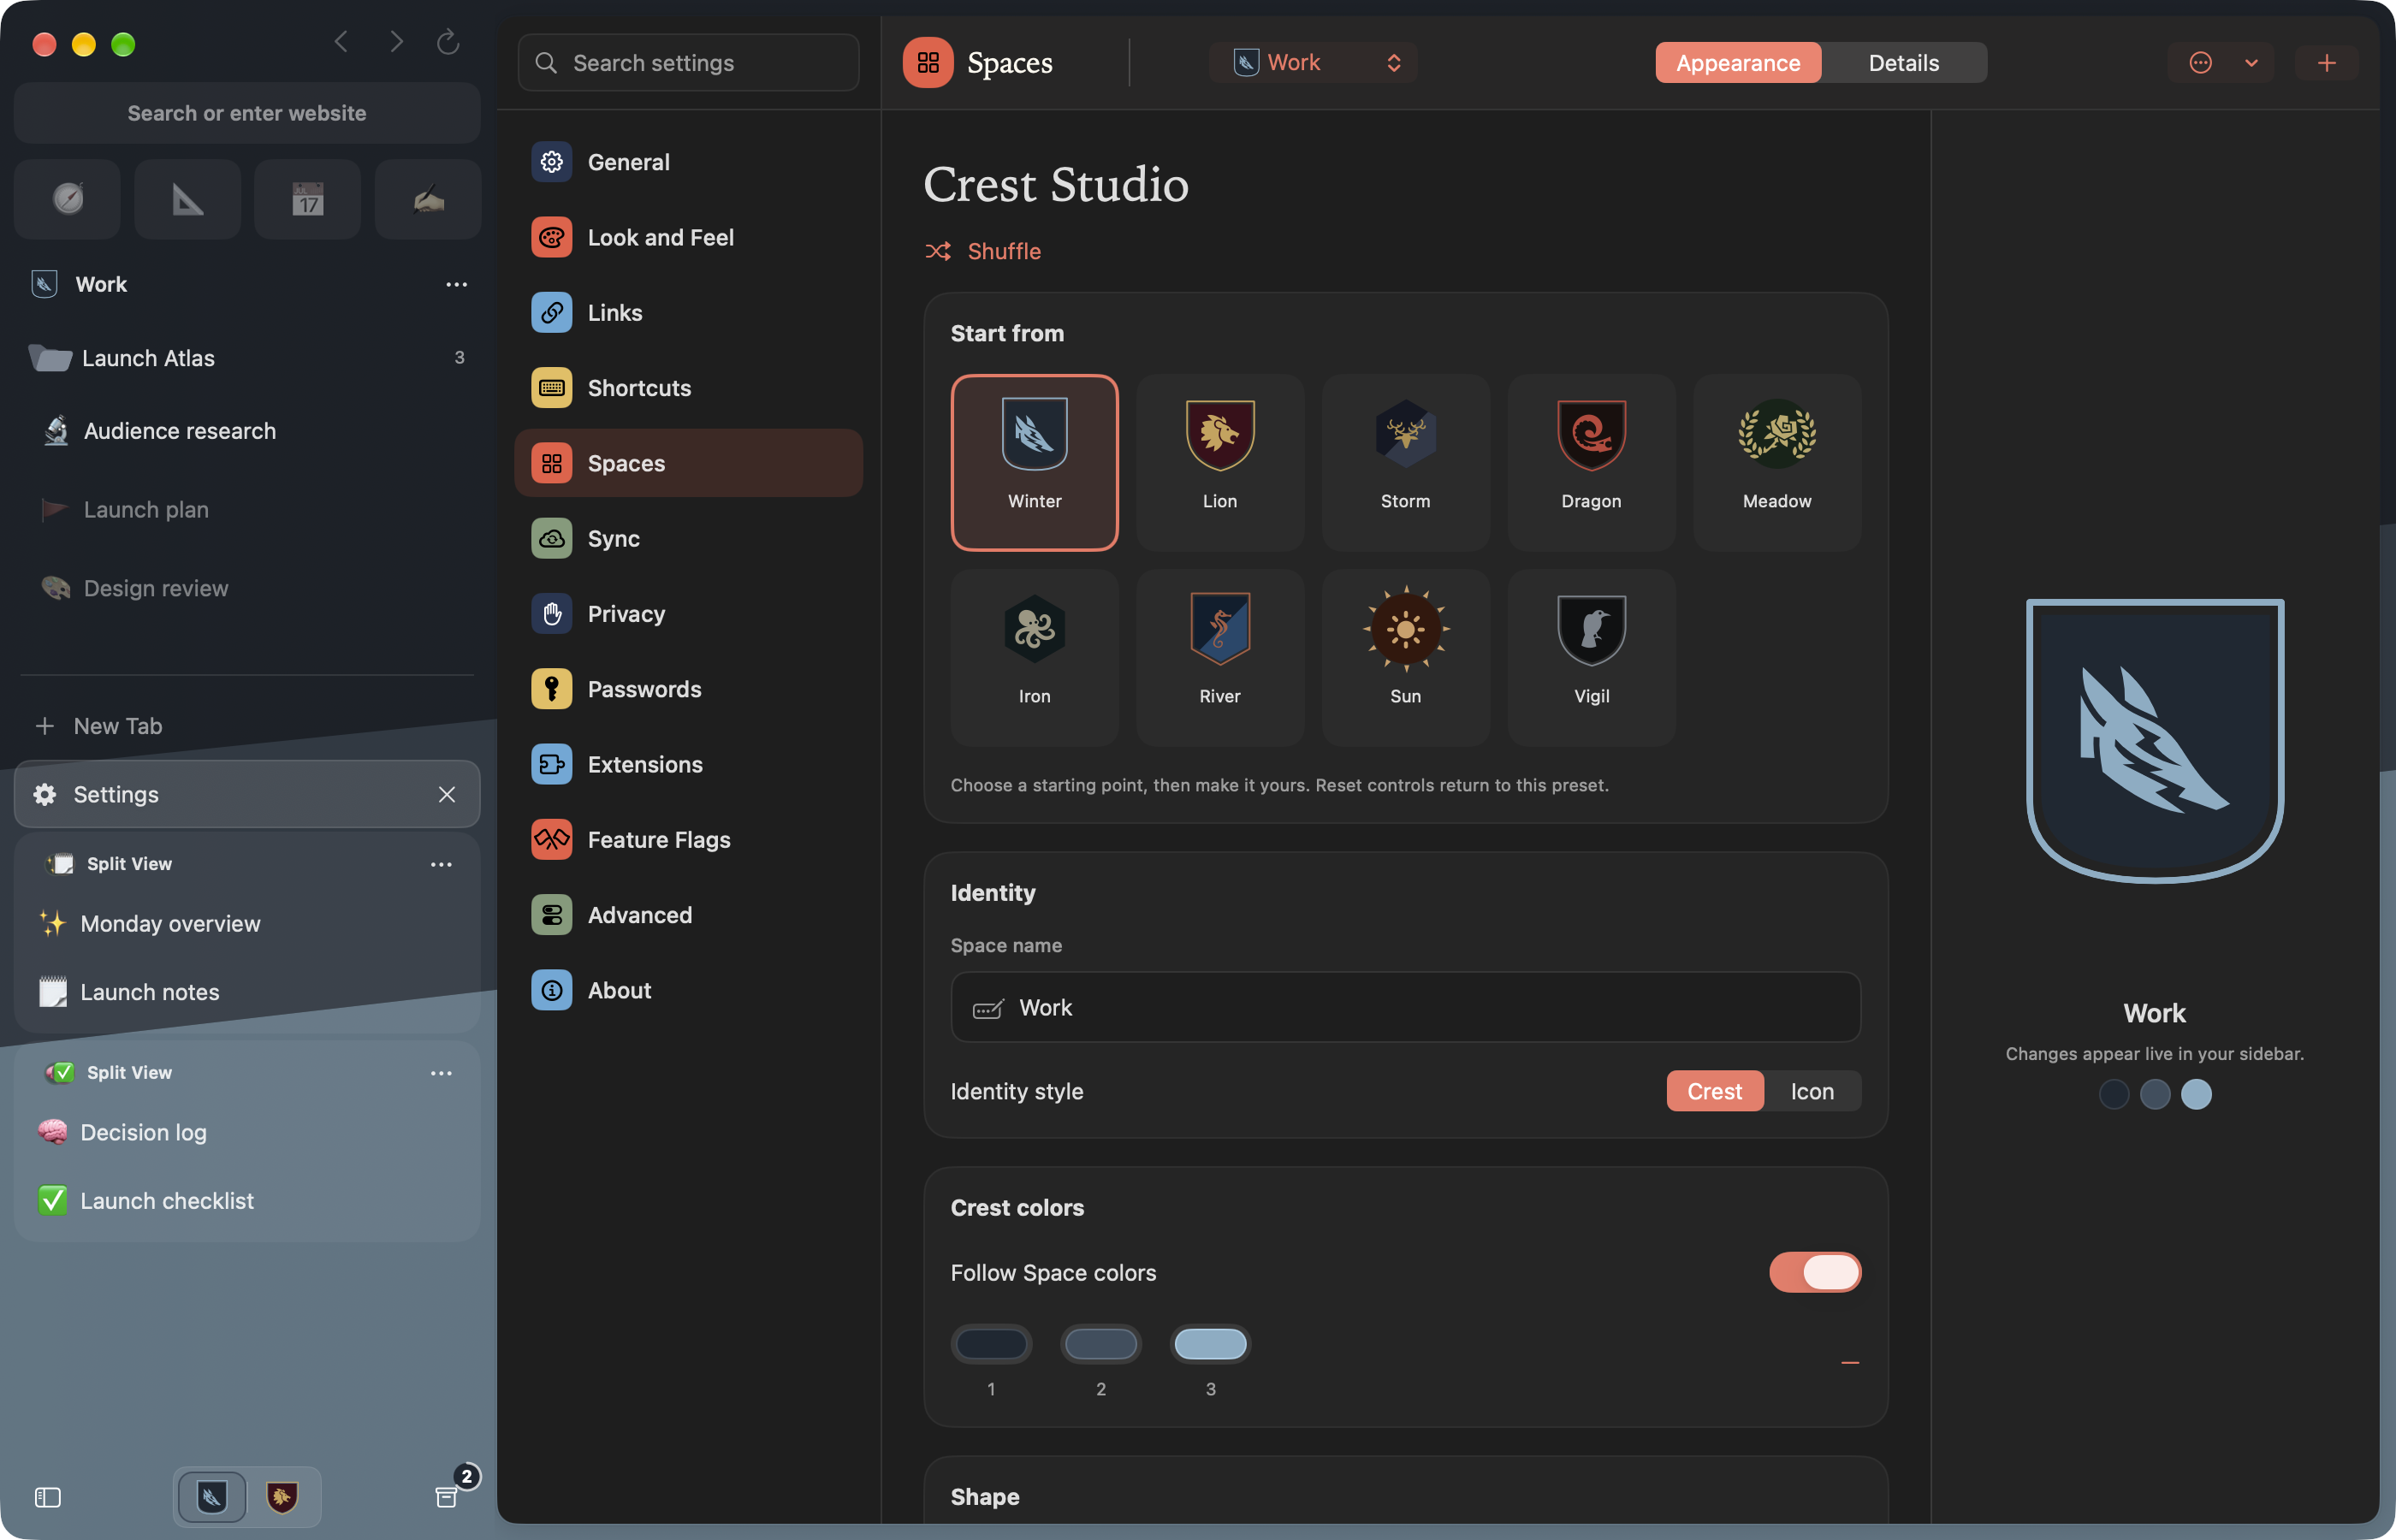Open the circled ellipsis options menu
The image size is (2396, 1540).
(2200, 63)
